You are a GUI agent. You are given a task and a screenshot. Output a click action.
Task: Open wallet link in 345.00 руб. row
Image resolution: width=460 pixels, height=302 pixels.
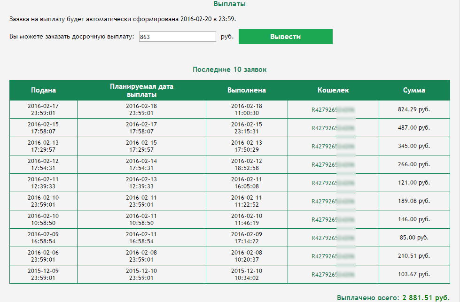(x=333, y=147)
